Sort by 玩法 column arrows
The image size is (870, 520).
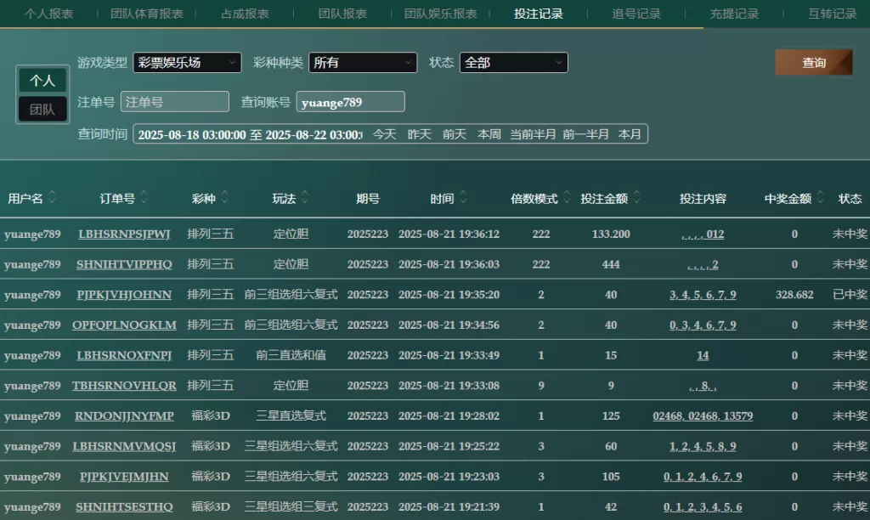pos(305,197)
